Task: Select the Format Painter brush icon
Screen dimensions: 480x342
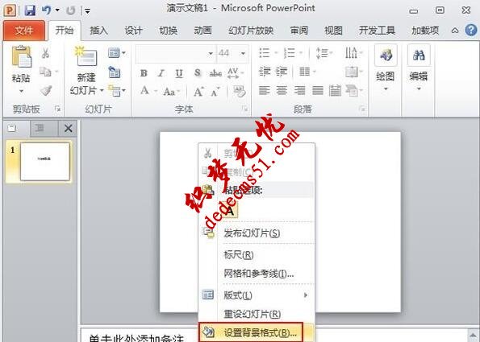Action: tap(46, 90)
